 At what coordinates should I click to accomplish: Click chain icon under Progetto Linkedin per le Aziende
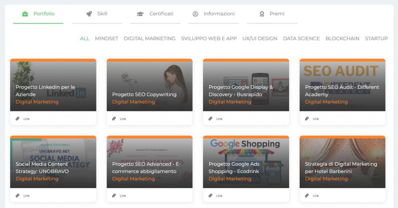pyautogui.click(x=17, y=119)
